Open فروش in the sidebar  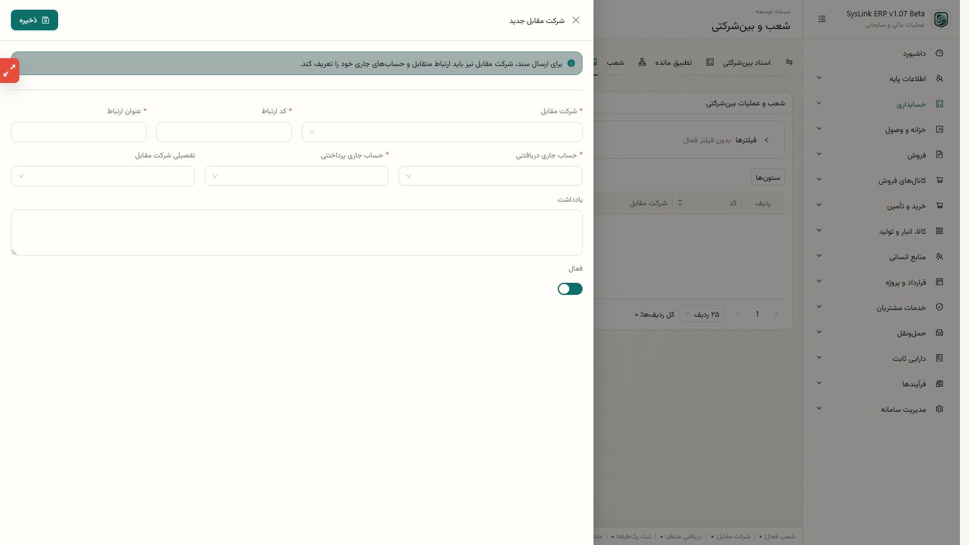tap(917, 155)
